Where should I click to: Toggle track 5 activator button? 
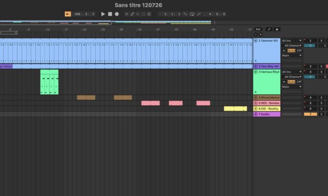point(310,103)
